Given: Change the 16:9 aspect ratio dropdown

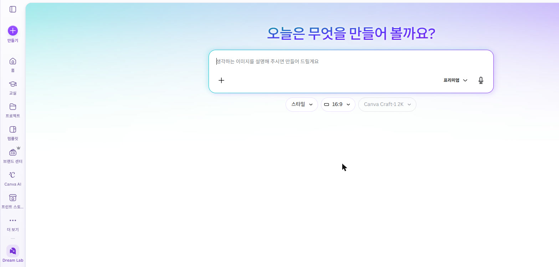Looking at the screenshot, I should [338, 105].
